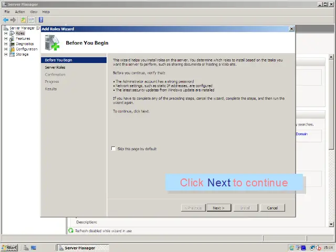Open the Action menu
Screen dimensions: 336x252
coord(20,12)
